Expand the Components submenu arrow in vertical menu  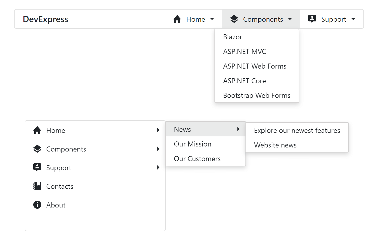pos(158,149)
